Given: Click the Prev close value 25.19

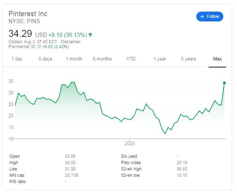Looking at the screenshot, I should (182, 163).
